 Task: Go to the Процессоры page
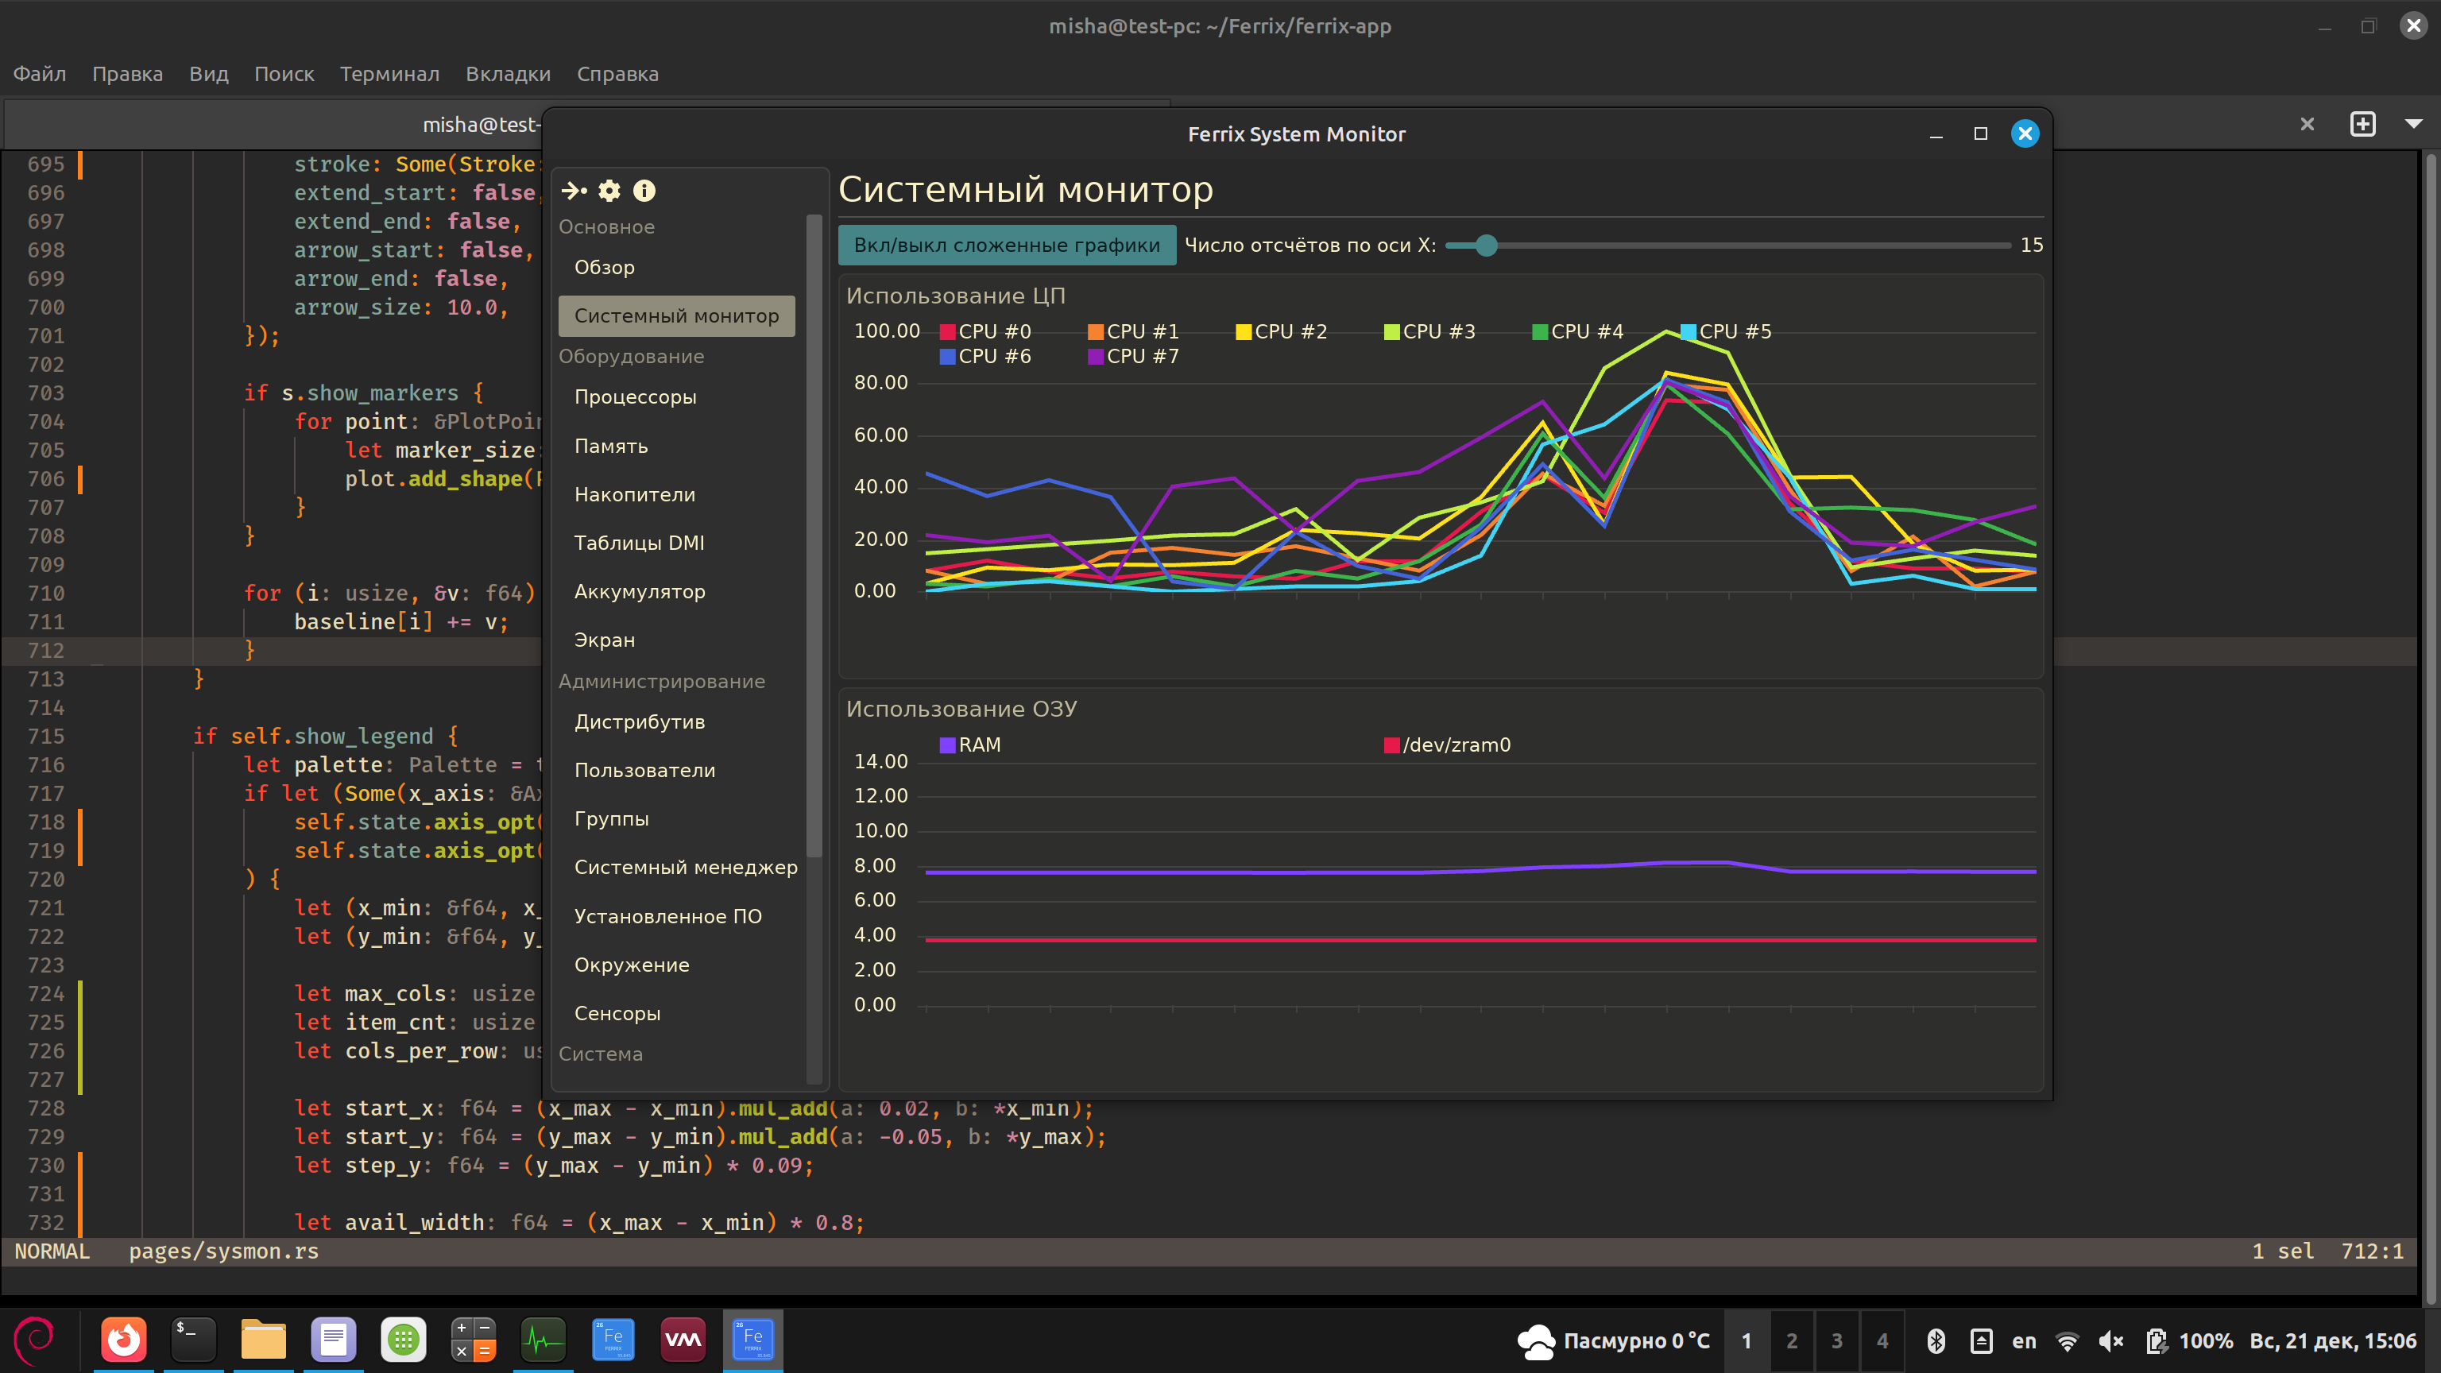point(635,397)
